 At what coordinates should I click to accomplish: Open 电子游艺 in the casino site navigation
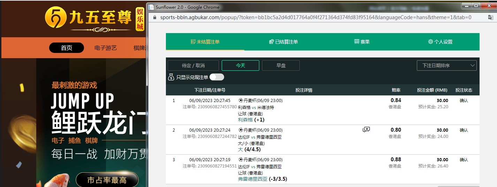click(106, 48)
